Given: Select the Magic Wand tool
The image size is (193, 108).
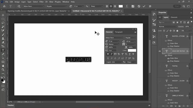Looking at the screenshot, I should (3, 27).
